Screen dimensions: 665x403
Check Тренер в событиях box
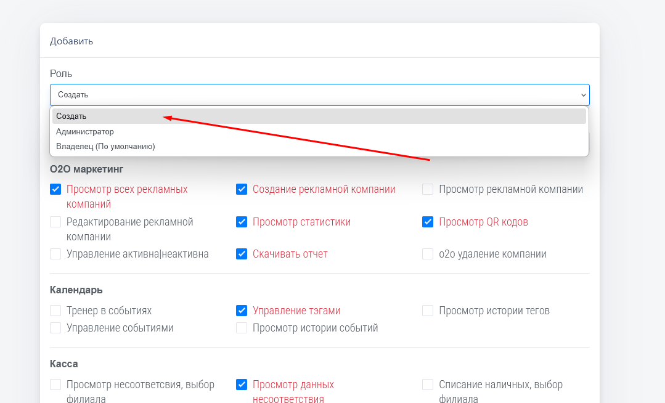tap(55, 311)
